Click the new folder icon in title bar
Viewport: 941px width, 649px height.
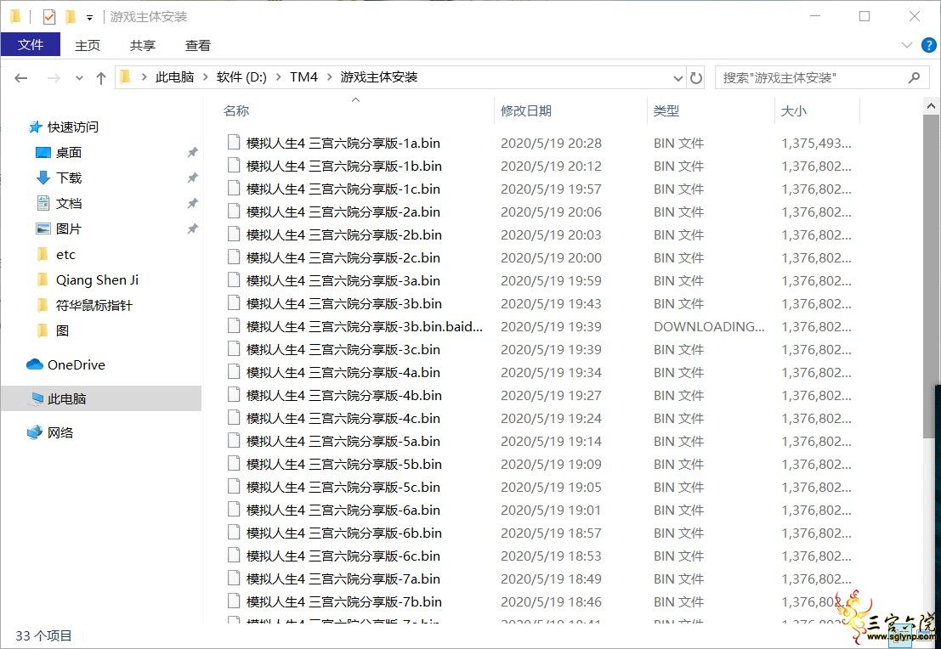coord(71,17)
